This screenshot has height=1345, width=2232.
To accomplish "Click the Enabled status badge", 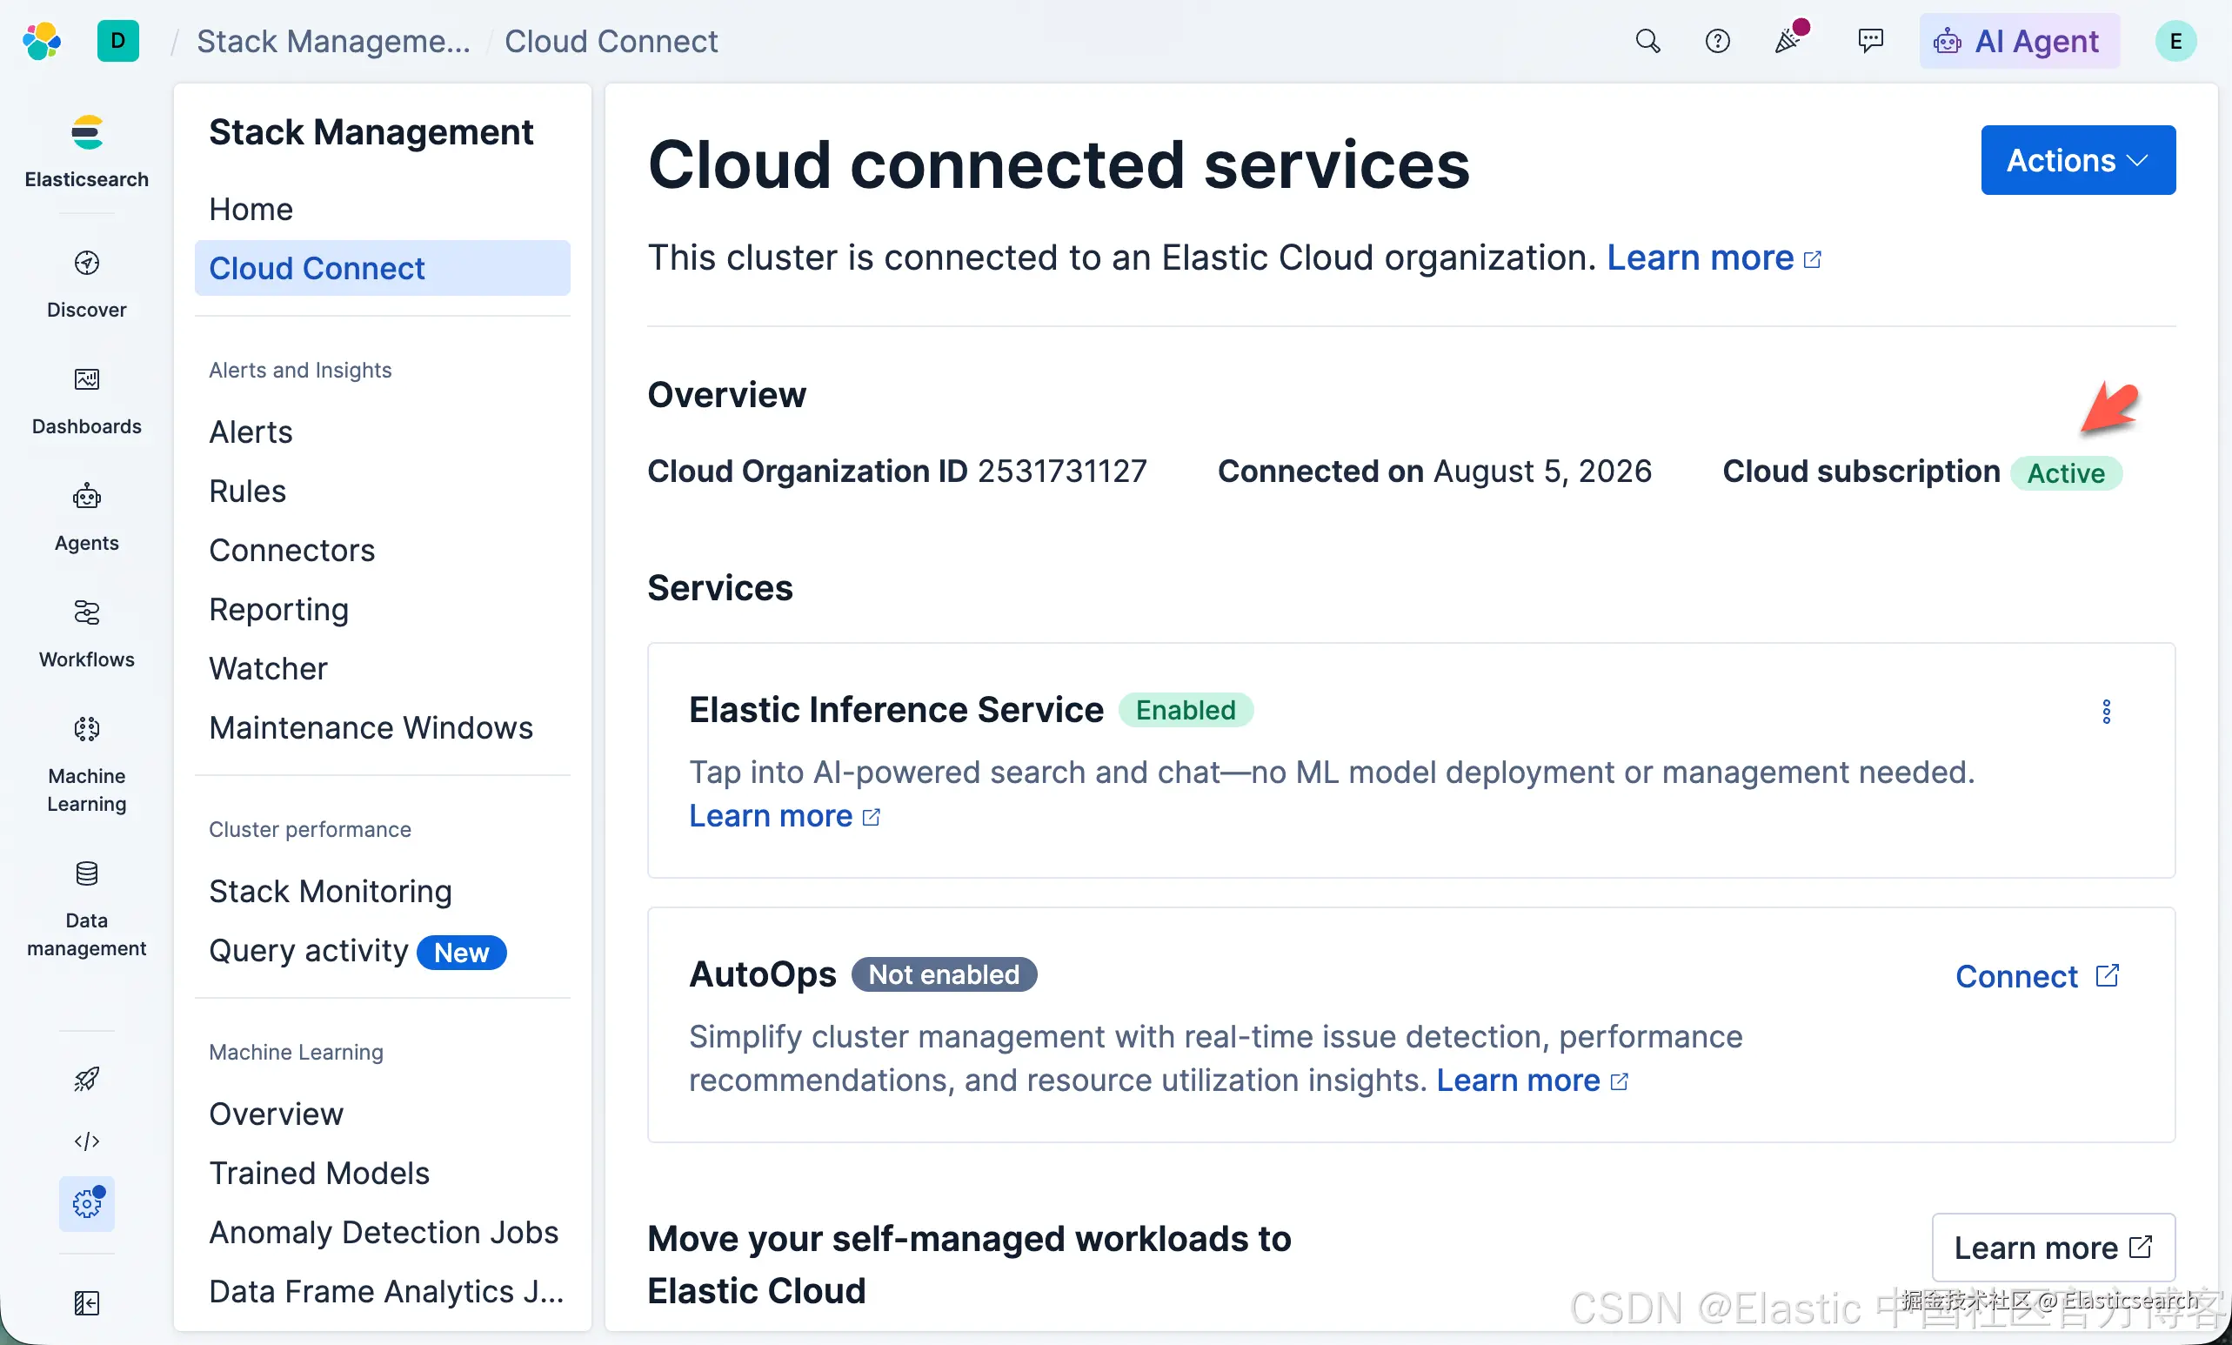I will click(1186, 710).
